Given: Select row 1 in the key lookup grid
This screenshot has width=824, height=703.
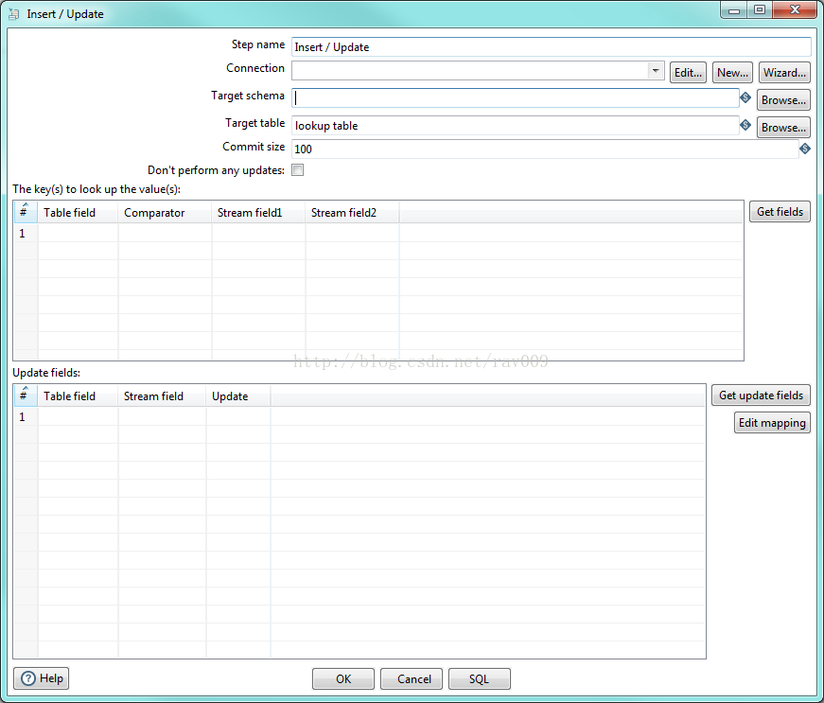Looking at the screenshot, I should point(378,234).
